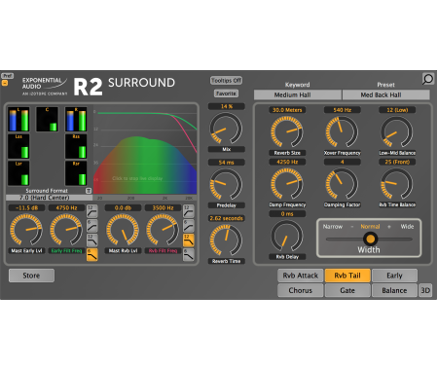Click the Rvb Time Balance knob
Screen dimensions: 438x370
(x=396, y=184)
